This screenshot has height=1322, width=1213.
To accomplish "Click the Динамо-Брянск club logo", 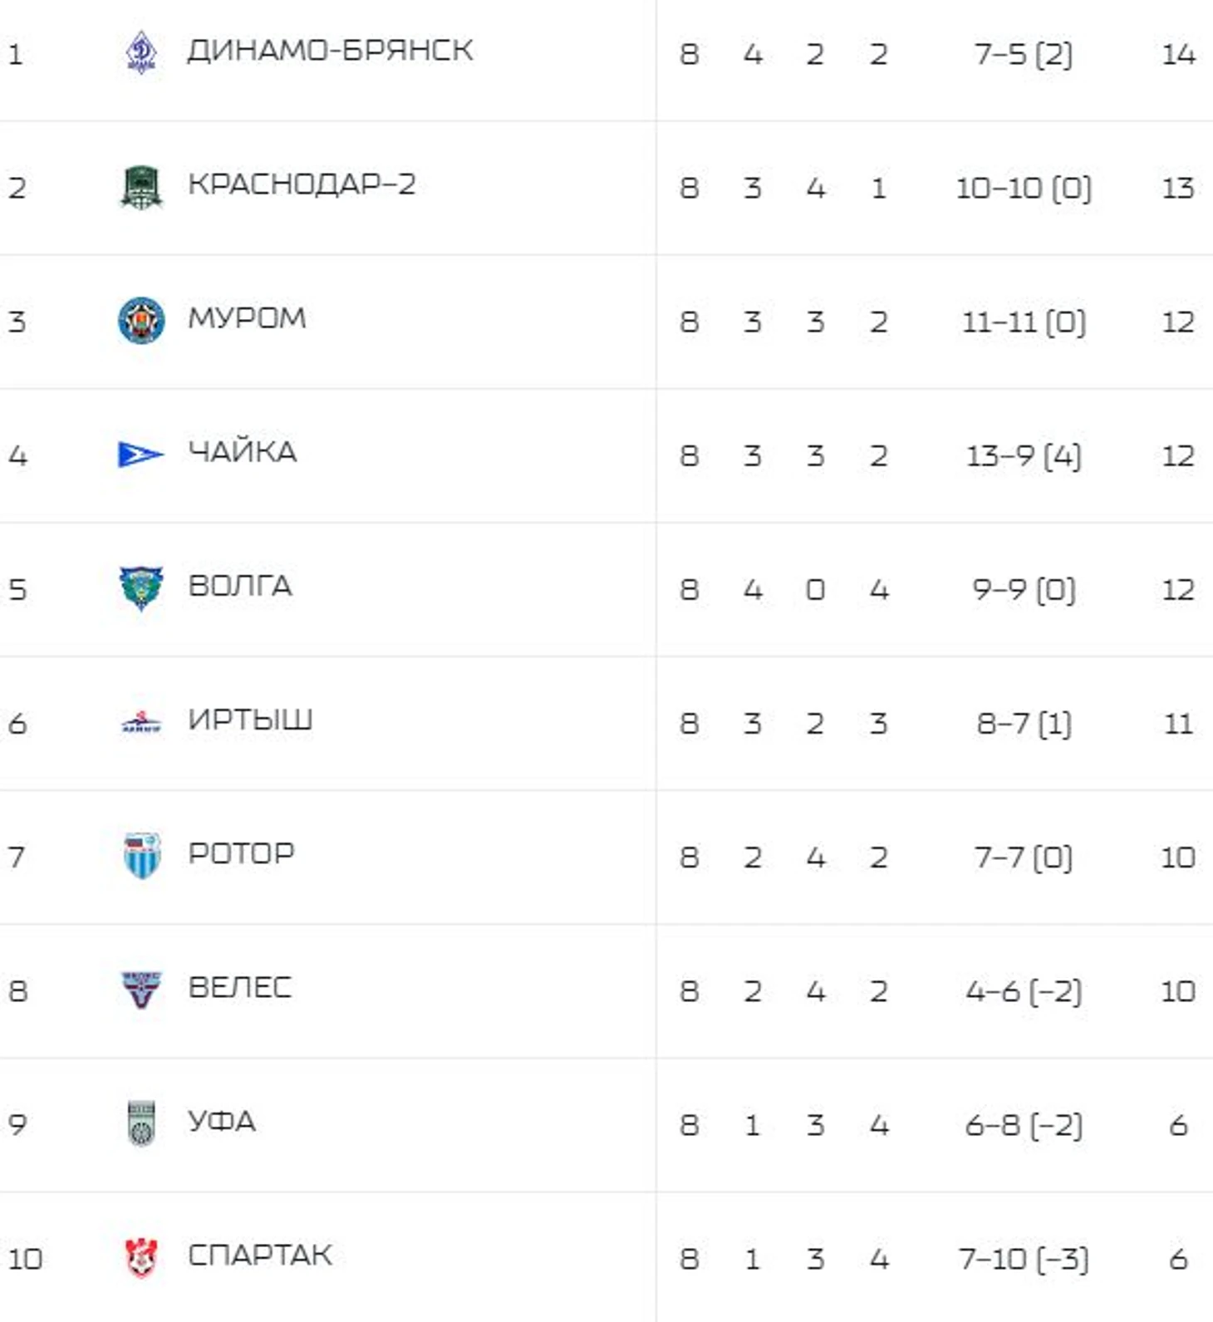I will point(141,52).
